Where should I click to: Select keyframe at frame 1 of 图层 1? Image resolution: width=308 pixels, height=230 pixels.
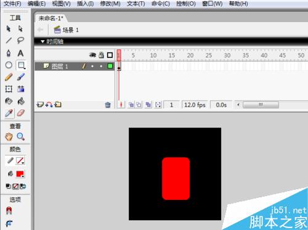(119, 67)
